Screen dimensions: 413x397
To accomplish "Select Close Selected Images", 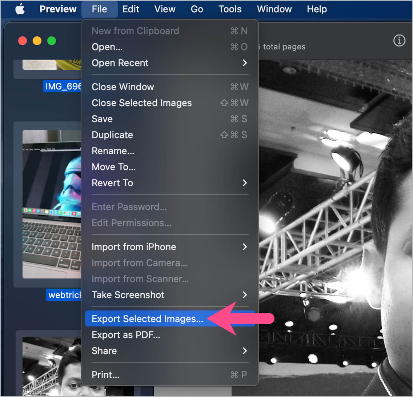I will click(x=170, y=103).
